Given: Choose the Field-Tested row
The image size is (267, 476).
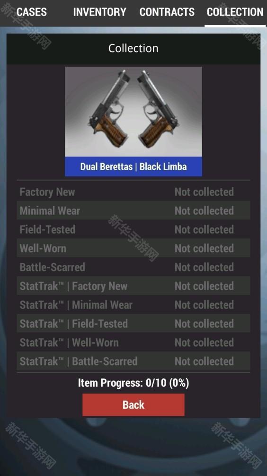Looking at the screenshot, I should pyautogui.click(x=133, y=229).
